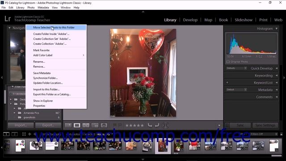The height and width of the screenshot is (161, 286).
Task: Switch to the Map module
Action: pos(208,20)
